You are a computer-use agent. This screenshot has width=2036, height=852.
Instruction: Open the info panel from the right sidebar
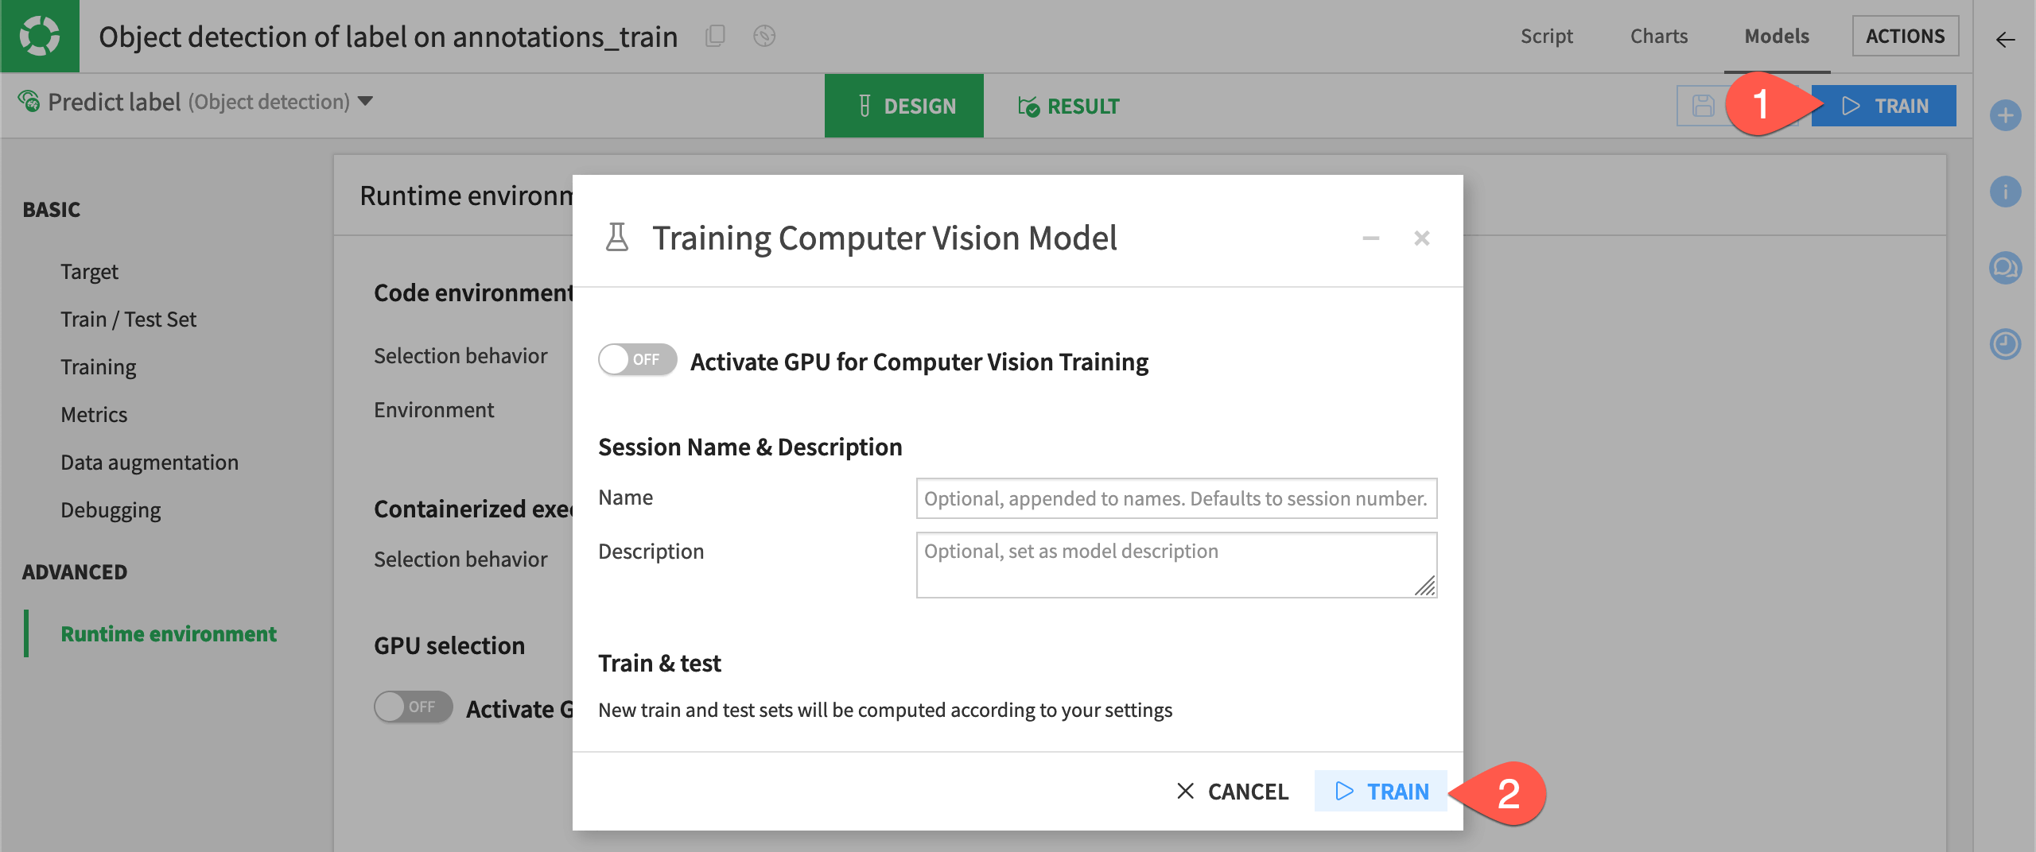(2005, 191)
